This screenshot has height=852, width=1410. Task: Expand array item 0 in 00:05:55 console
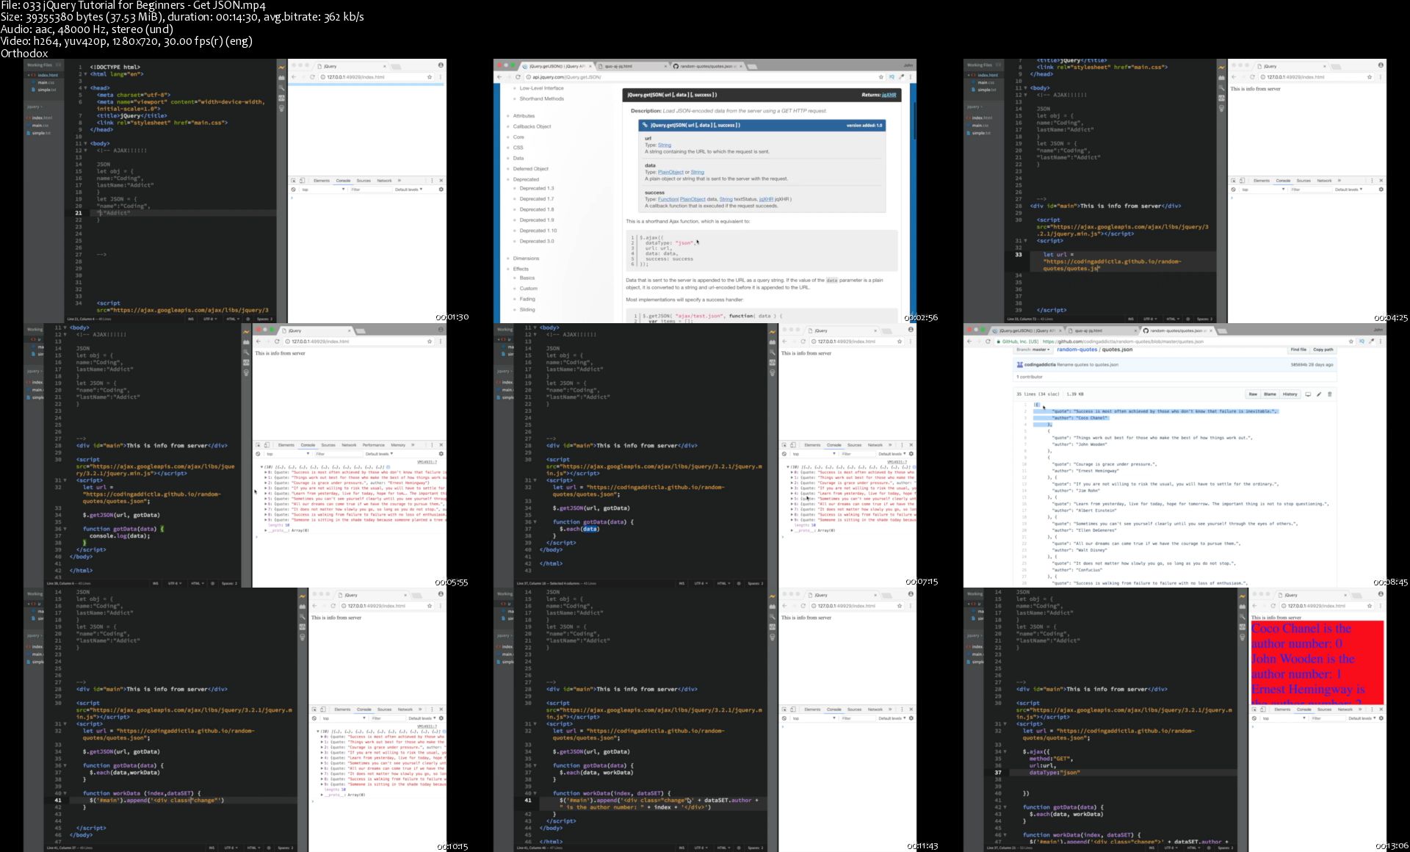tap(266, 472)
